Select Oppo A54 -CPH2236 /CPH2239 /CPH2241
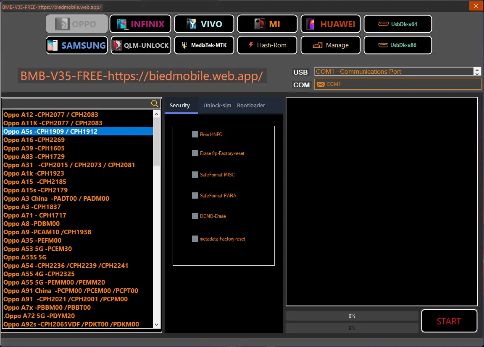Screen dimensions: 484x347 [78, 265]
